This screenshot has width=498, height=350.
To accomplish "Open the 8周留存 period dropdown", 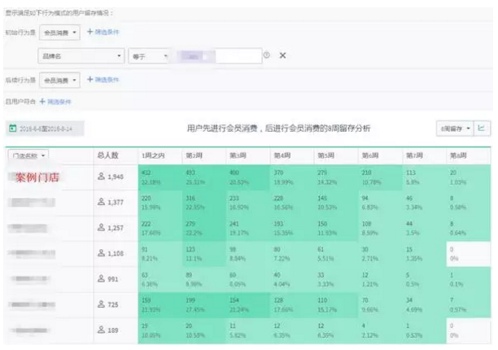I will point(452,129).
